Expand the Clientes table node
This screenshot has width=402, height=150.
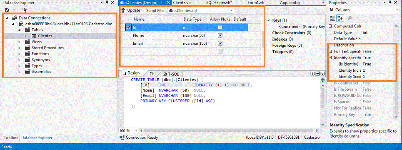coord(26,36)
